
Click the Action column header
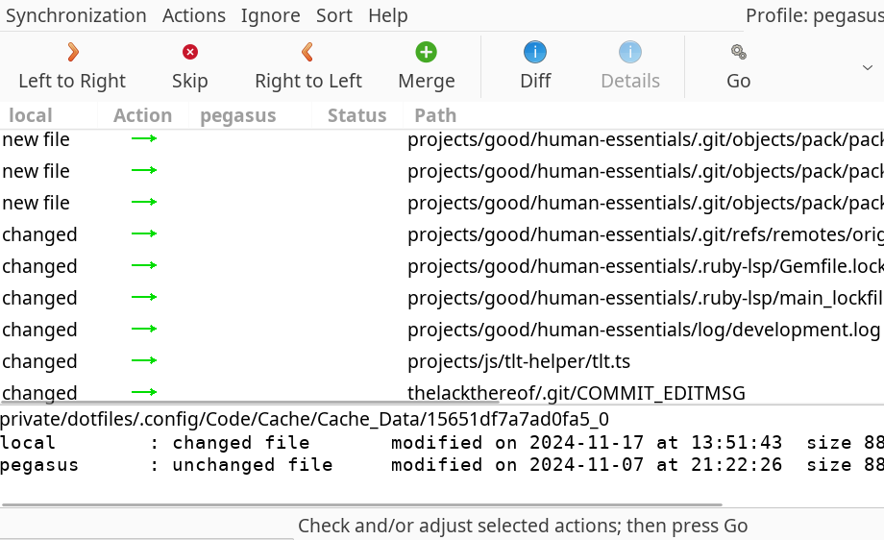142,115
